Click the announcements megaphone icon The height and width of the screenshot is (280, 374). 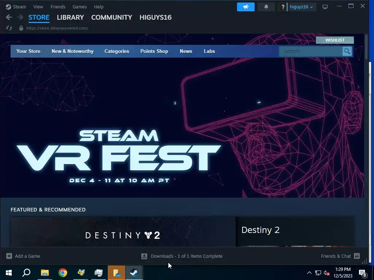246,7
